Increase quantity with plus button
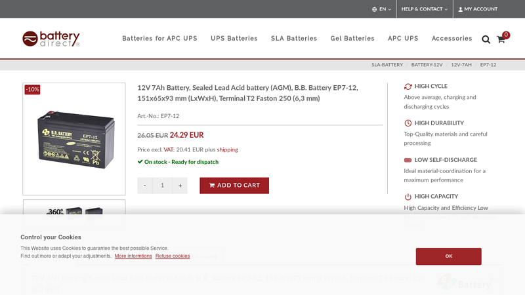 tap(180, 186)
